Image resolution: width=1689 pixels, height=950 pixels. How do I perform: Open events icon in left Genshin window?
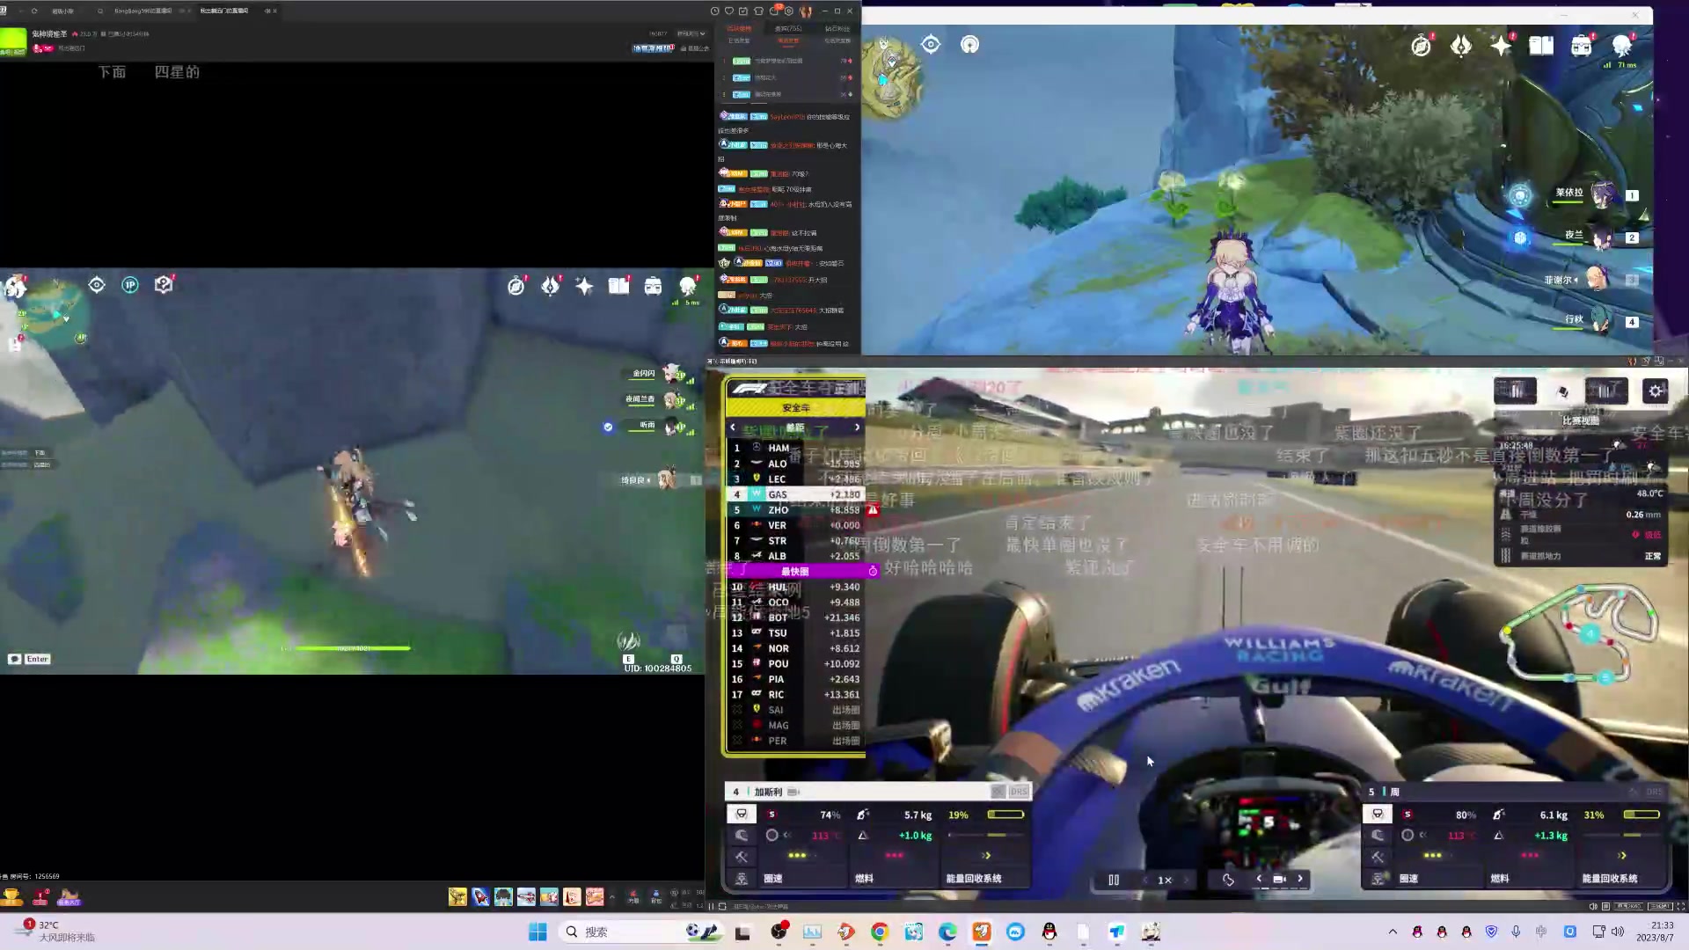(551, 286)
